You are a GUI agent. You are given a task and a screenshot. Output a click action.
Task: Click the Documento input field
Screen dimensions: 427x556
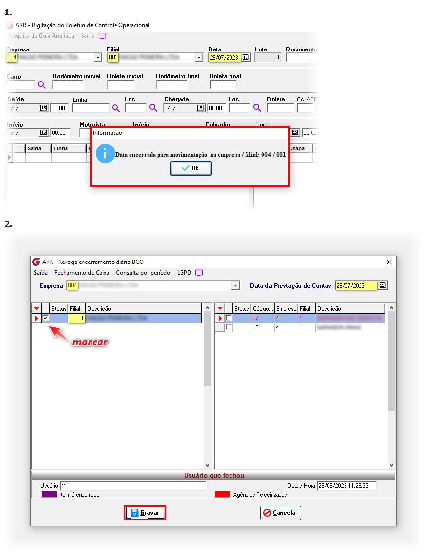pos(302,57)
